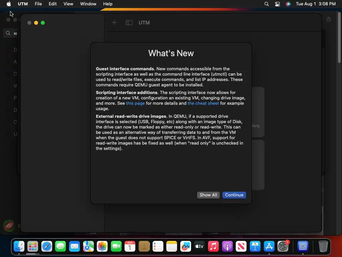Open Freeform from the Dock
The height and width of the screenshot is (257, 342).
(186, 246)
